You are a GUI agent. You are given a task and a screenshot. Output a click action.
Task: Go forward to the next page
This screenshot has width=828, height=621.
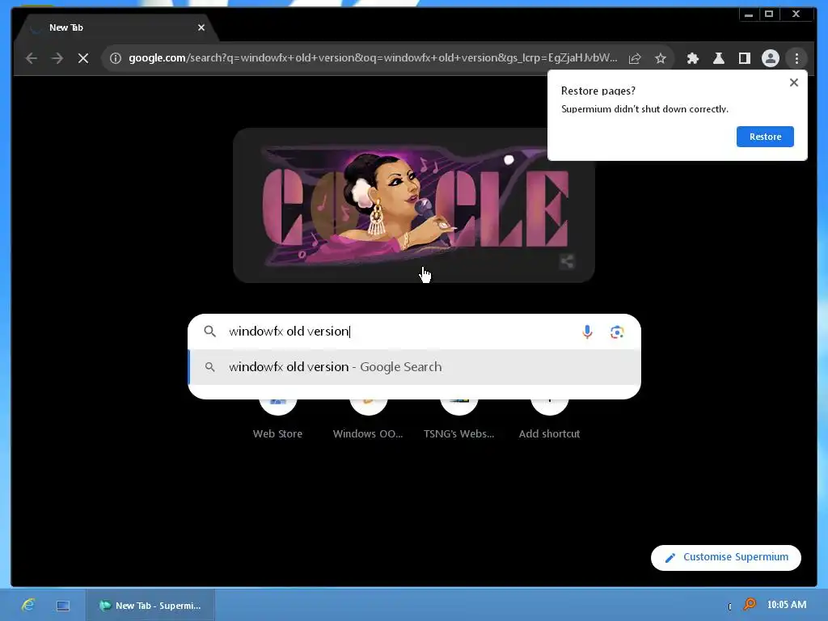[57, 58]
